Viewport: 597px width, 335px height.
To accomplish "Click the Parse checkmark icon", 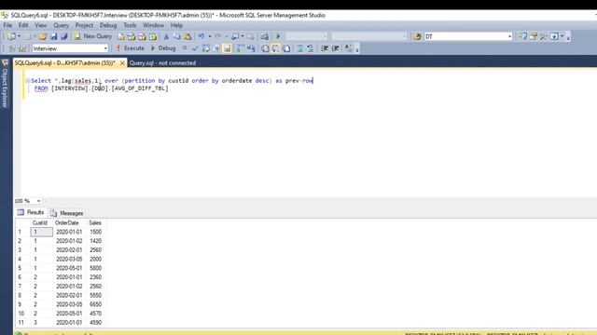I will [195, 48].
